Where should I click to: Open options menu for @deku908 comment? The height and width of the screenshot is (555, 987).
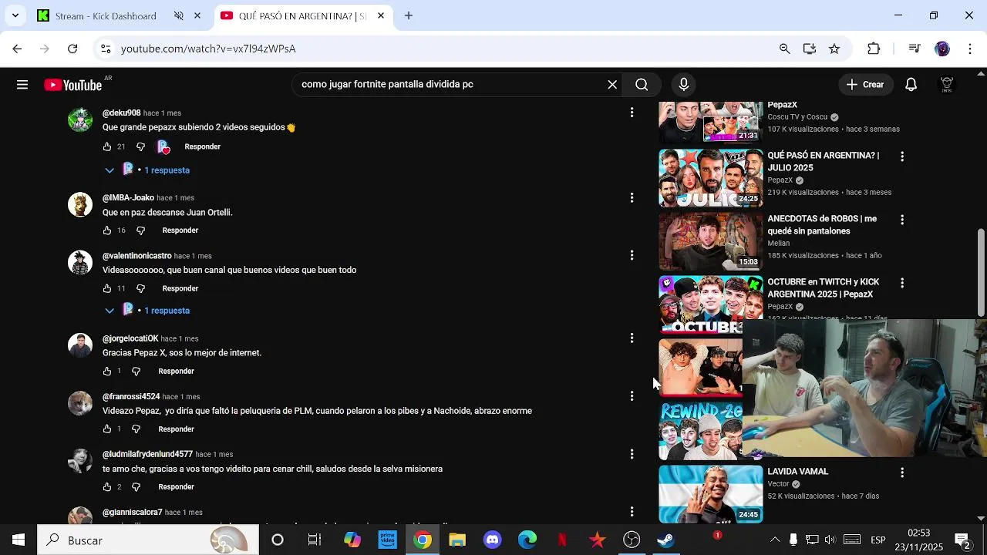point(632,113)
